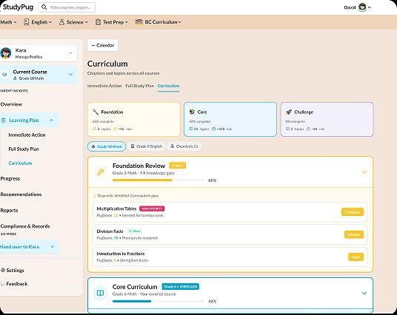This screenshot has width=397, height=315.
Task: Click the Foundation Review key icon
Action: [x=101, y=172]
